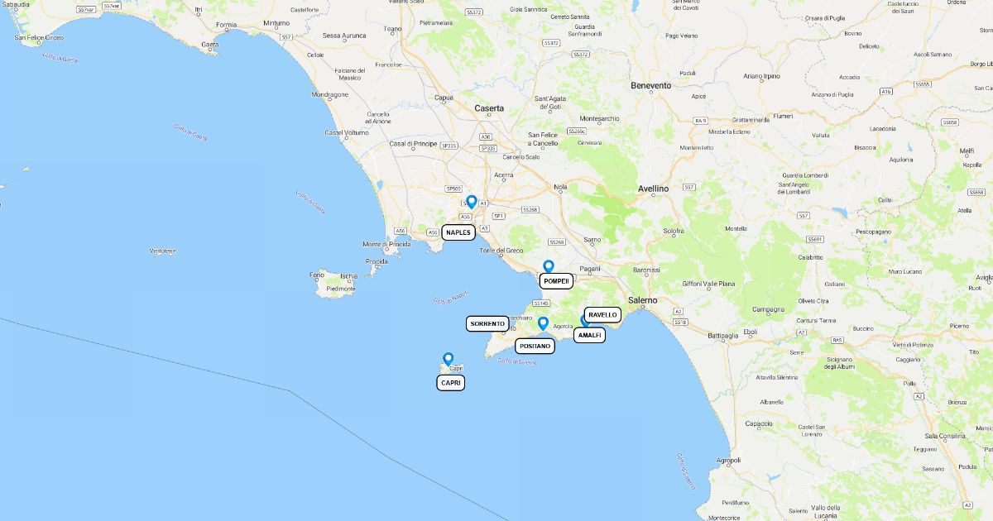Viewport: 993px width, 521px height.
Task: Select the SORRENTO label box
Action: [x=488, y=324]
